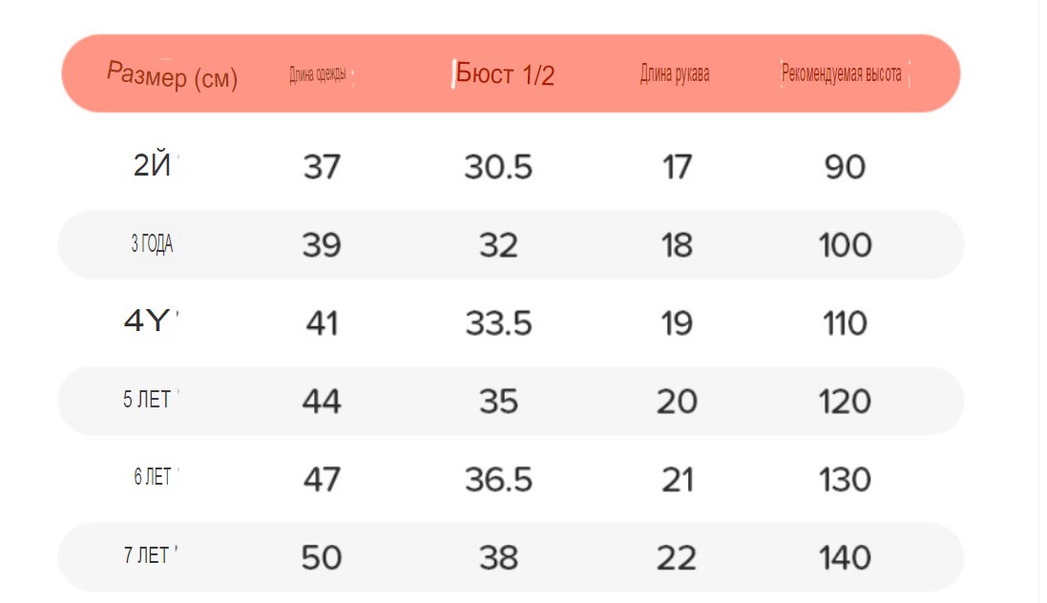Click the 'Размер (см)' header label
Viewport: 1047px width, 603px height.
point(173,74)
